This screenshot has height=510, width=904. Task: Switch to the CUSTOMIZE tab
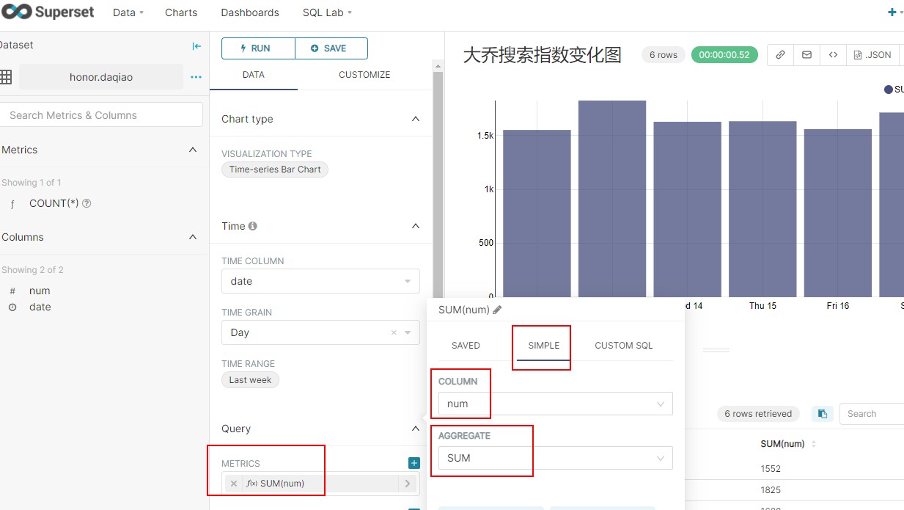point(364,75)
